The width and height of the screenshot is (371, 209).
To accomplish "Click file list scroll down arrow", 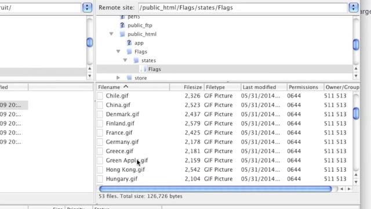I will (x=356, y=182).
